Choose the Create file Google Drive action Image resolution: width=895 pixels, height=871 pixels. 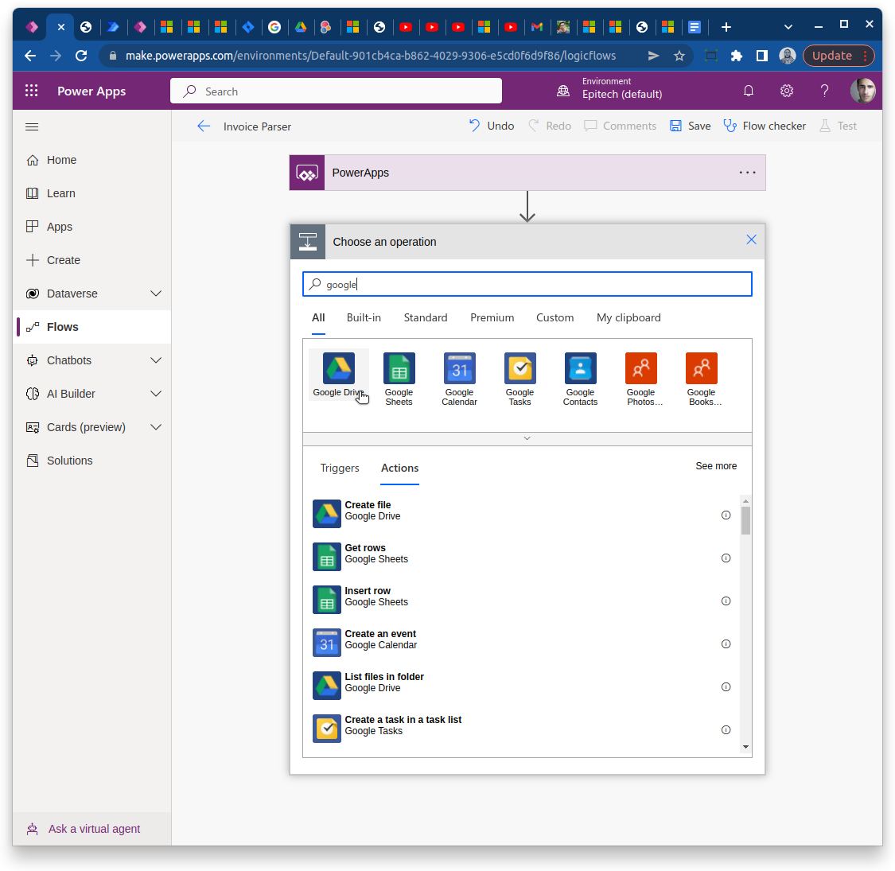pyautogui.click(x=522, y=512)
